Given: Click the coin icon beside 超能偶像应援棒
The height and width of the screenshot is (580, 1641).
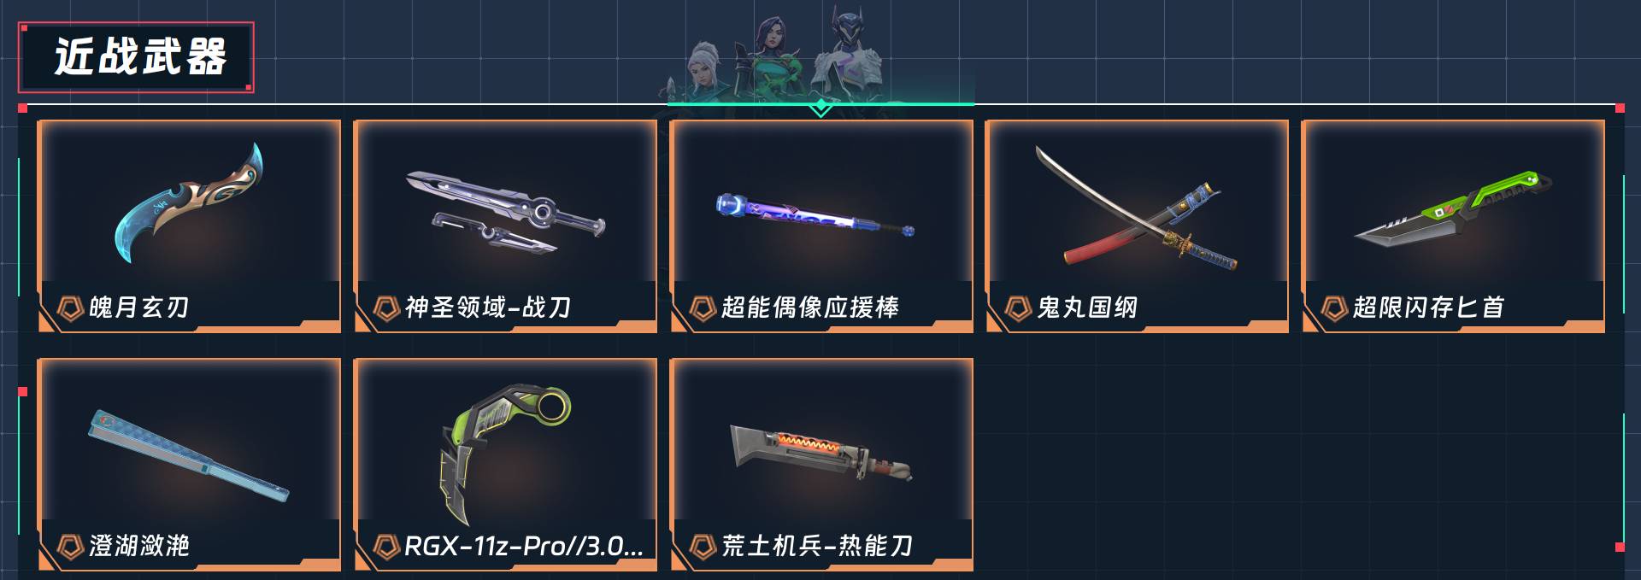Looking at the screenshot, I should coord(703,308).
